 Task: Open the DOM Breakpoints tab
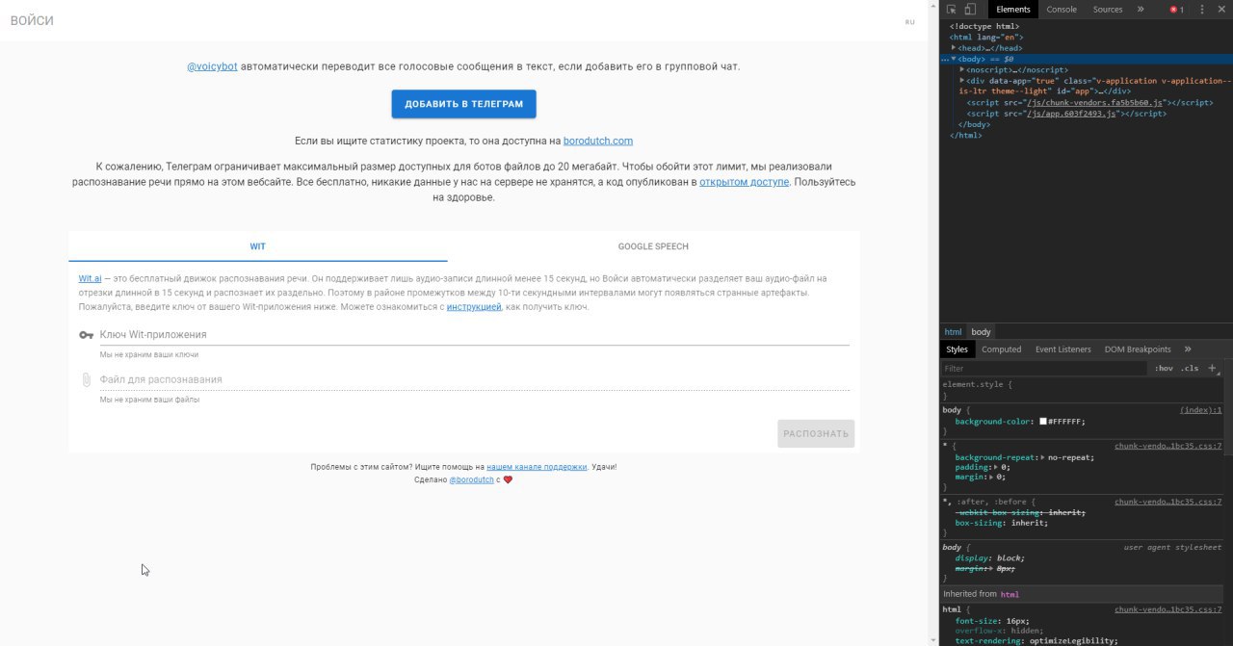pos(1138,349)
